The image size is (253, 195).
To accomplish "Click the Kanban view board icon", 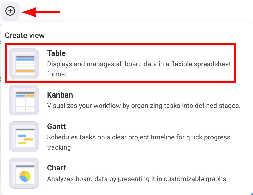I will click(24, 100).
